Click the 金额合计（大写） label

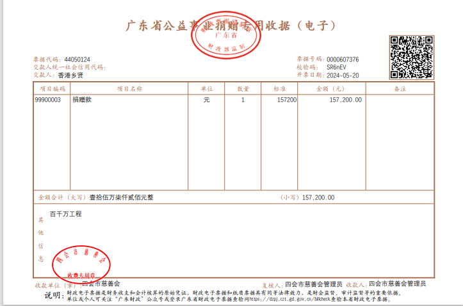[x=61, y=197]
